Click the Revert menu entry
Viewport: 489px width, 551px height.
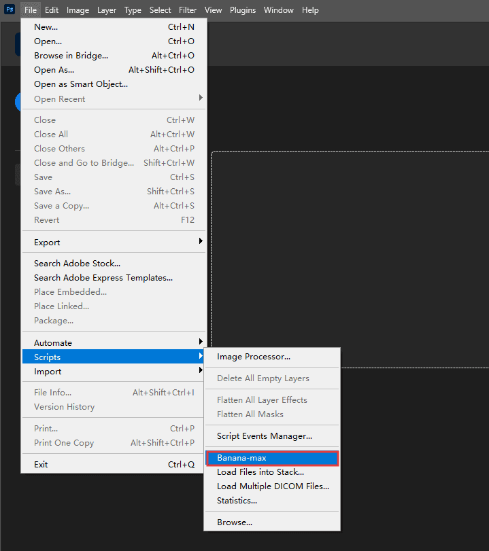[x=114, y=220]
